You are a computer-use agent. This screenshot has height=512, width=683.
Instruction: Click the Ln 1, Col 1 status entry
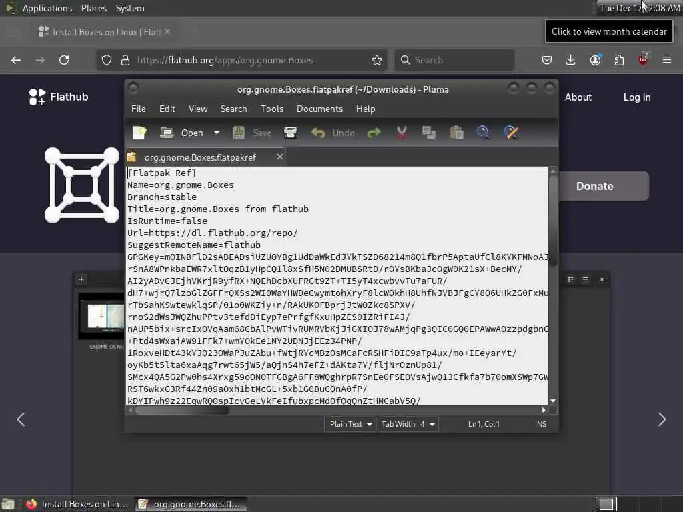point(484,424)
